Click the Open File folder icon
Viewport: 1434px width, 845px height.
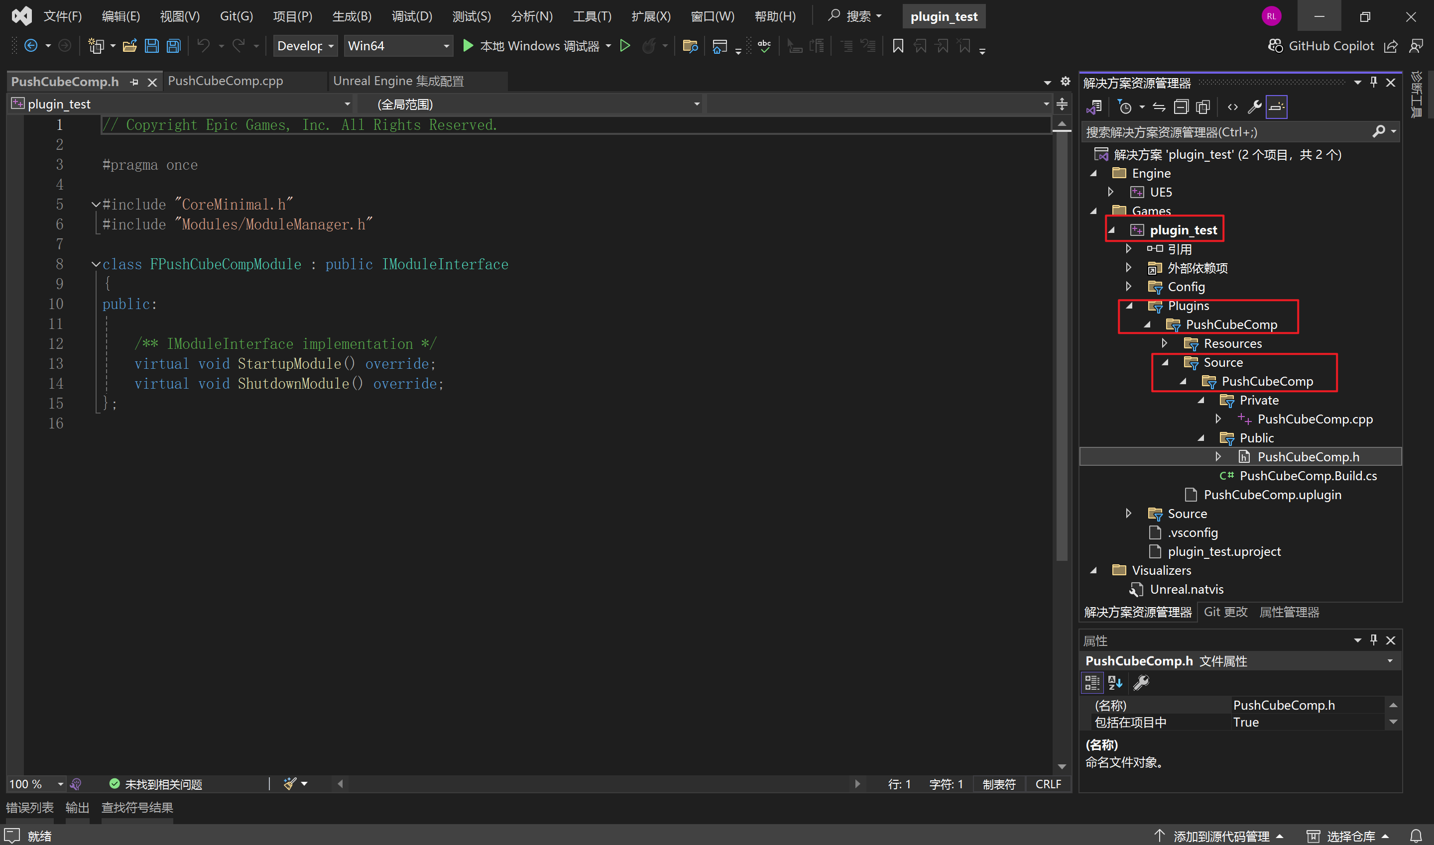pyautogui.click(x=129, y=46)
